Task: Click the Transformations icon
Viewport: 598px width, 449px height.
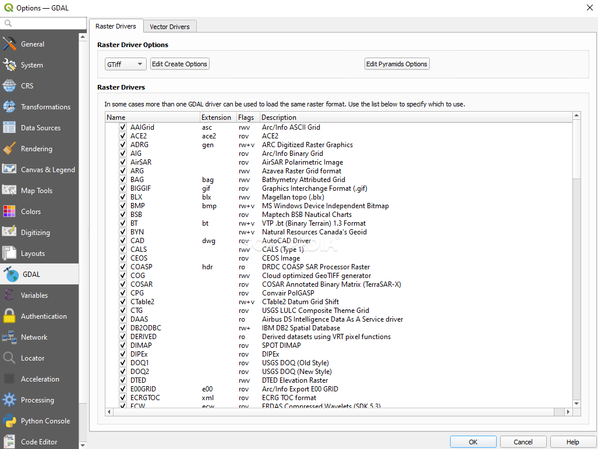Action: pyautogui.click(x=9, y=106)
